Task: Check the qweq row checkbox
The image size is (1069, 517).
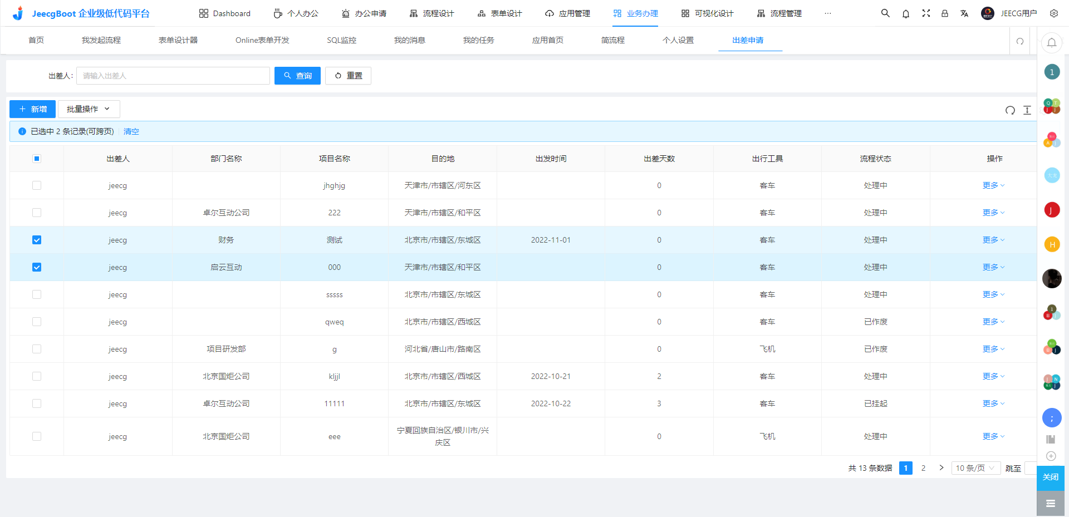Action: (x=37, y=322)
